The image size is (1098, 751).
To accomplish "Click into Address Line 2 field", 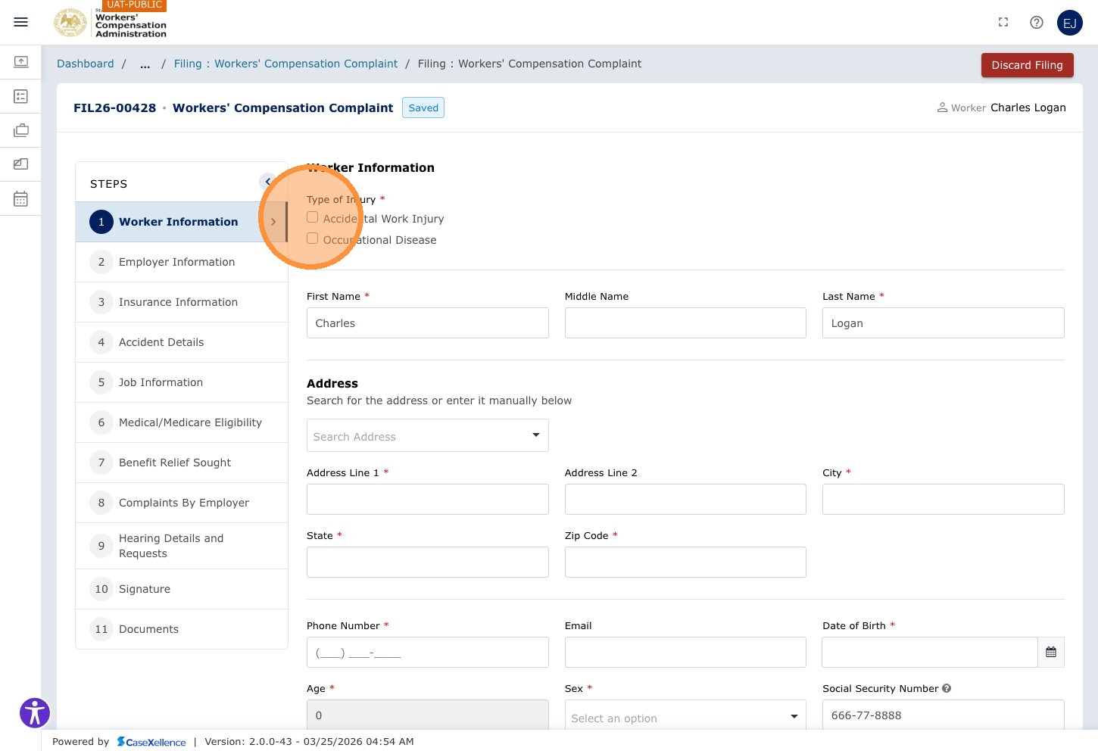I will coord(685,500).
